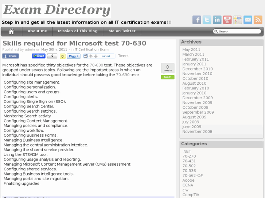This screenshot has height=198, width=265.
Task: Click the 'Finalizing upgrades.' line
Action: pos(22,183)
